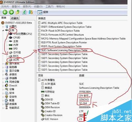The height and width of the screenshot is (122, 132).
Task: Expand the 显示设备 tree node
Action: point(3,71)
